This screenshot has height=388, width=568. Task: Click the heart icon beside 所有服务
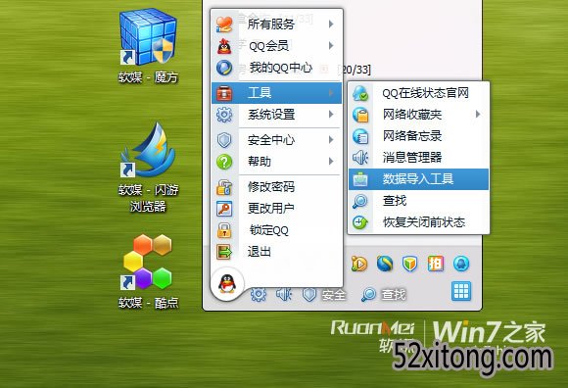point(224,24)
